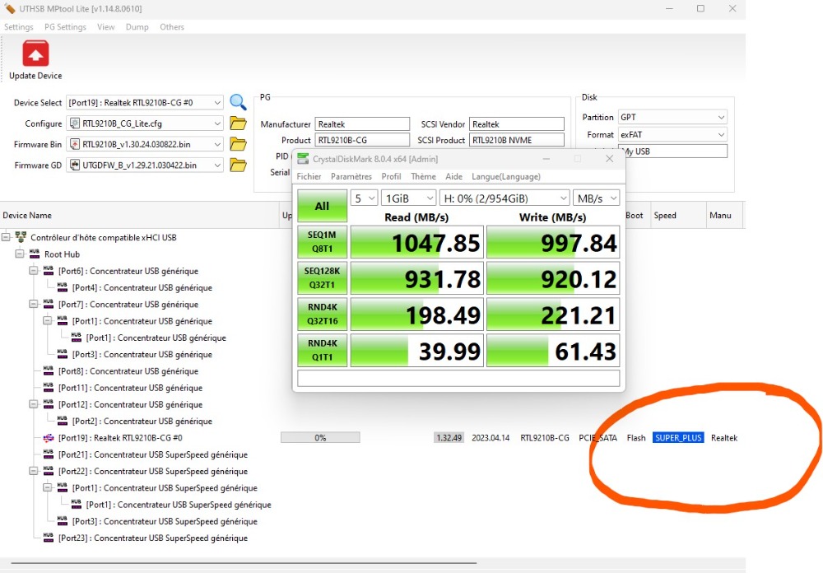Click the Manufacturer Realtek input field
This screenshot has width=823, height=573.
(362, 124)
